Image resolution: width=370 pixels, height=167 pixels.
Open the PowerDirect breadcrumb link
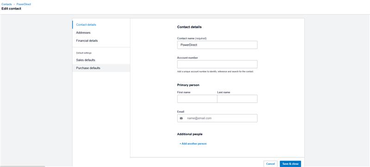(24, 4)
